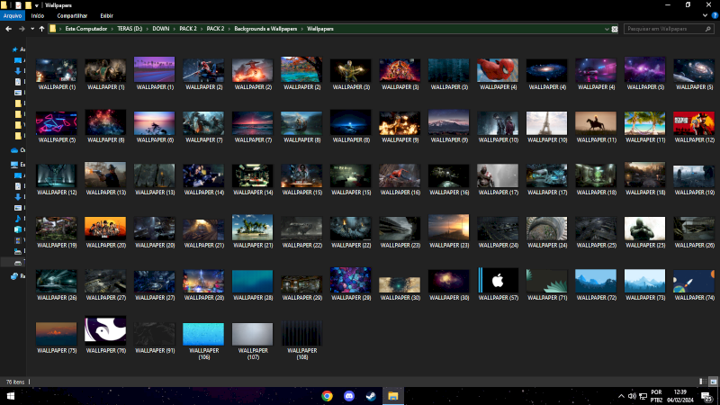Select the 3D Objects cube in sidebar
720x405 pixels.
point(18,229)
